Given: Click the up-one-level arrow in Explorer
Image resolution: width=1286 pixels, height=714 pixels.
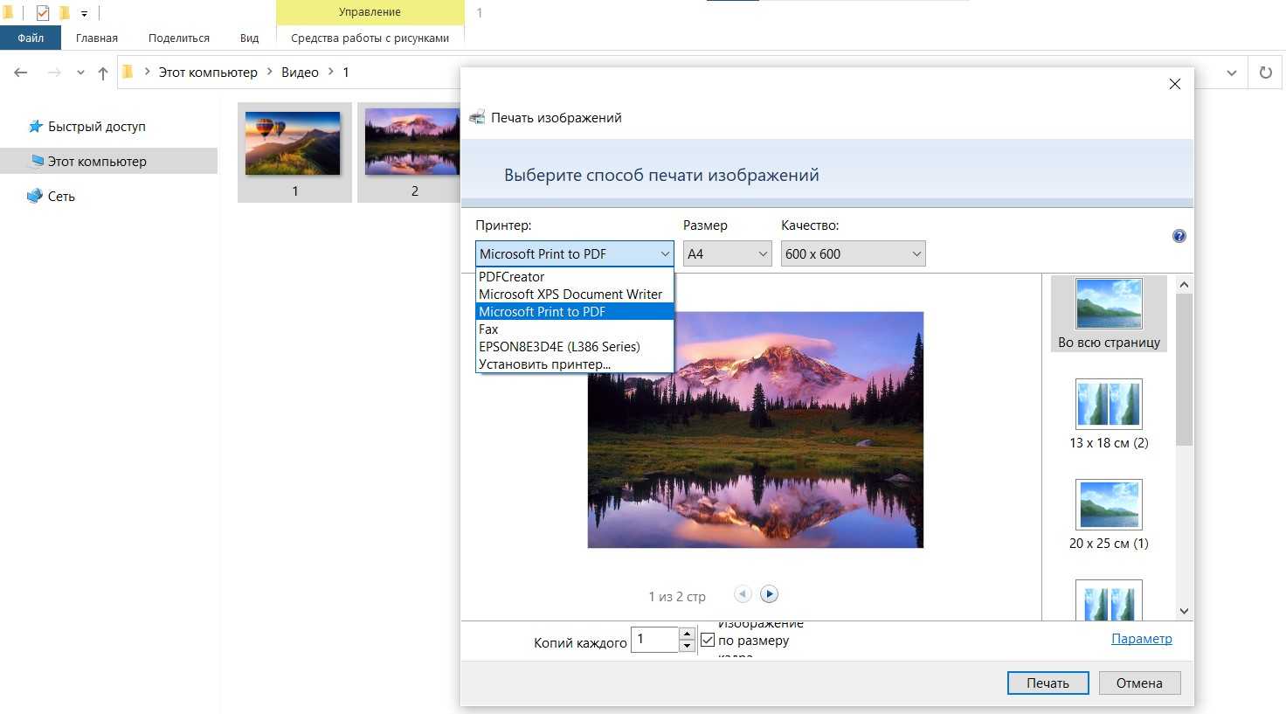Looking at the screenshot, I should click(x=103, y=73).
